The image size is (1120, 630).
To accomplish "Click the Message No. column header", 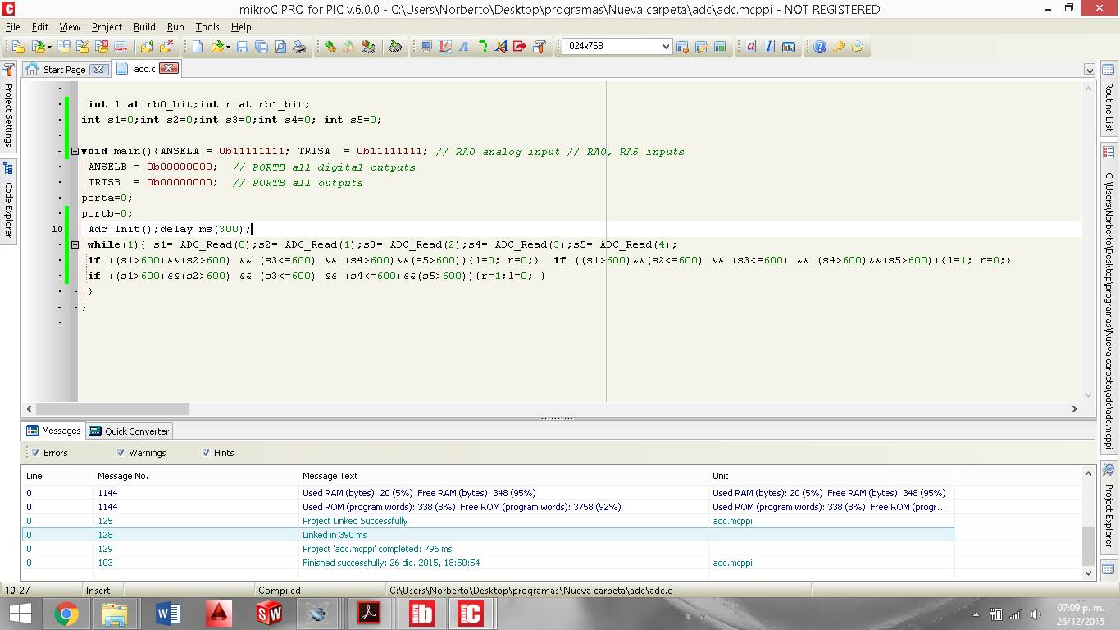I will pos(196,475).
